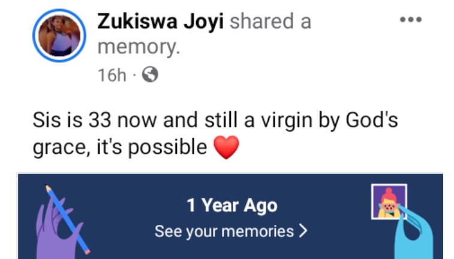Click the grace, it's possible text line

tap(120, 147)
